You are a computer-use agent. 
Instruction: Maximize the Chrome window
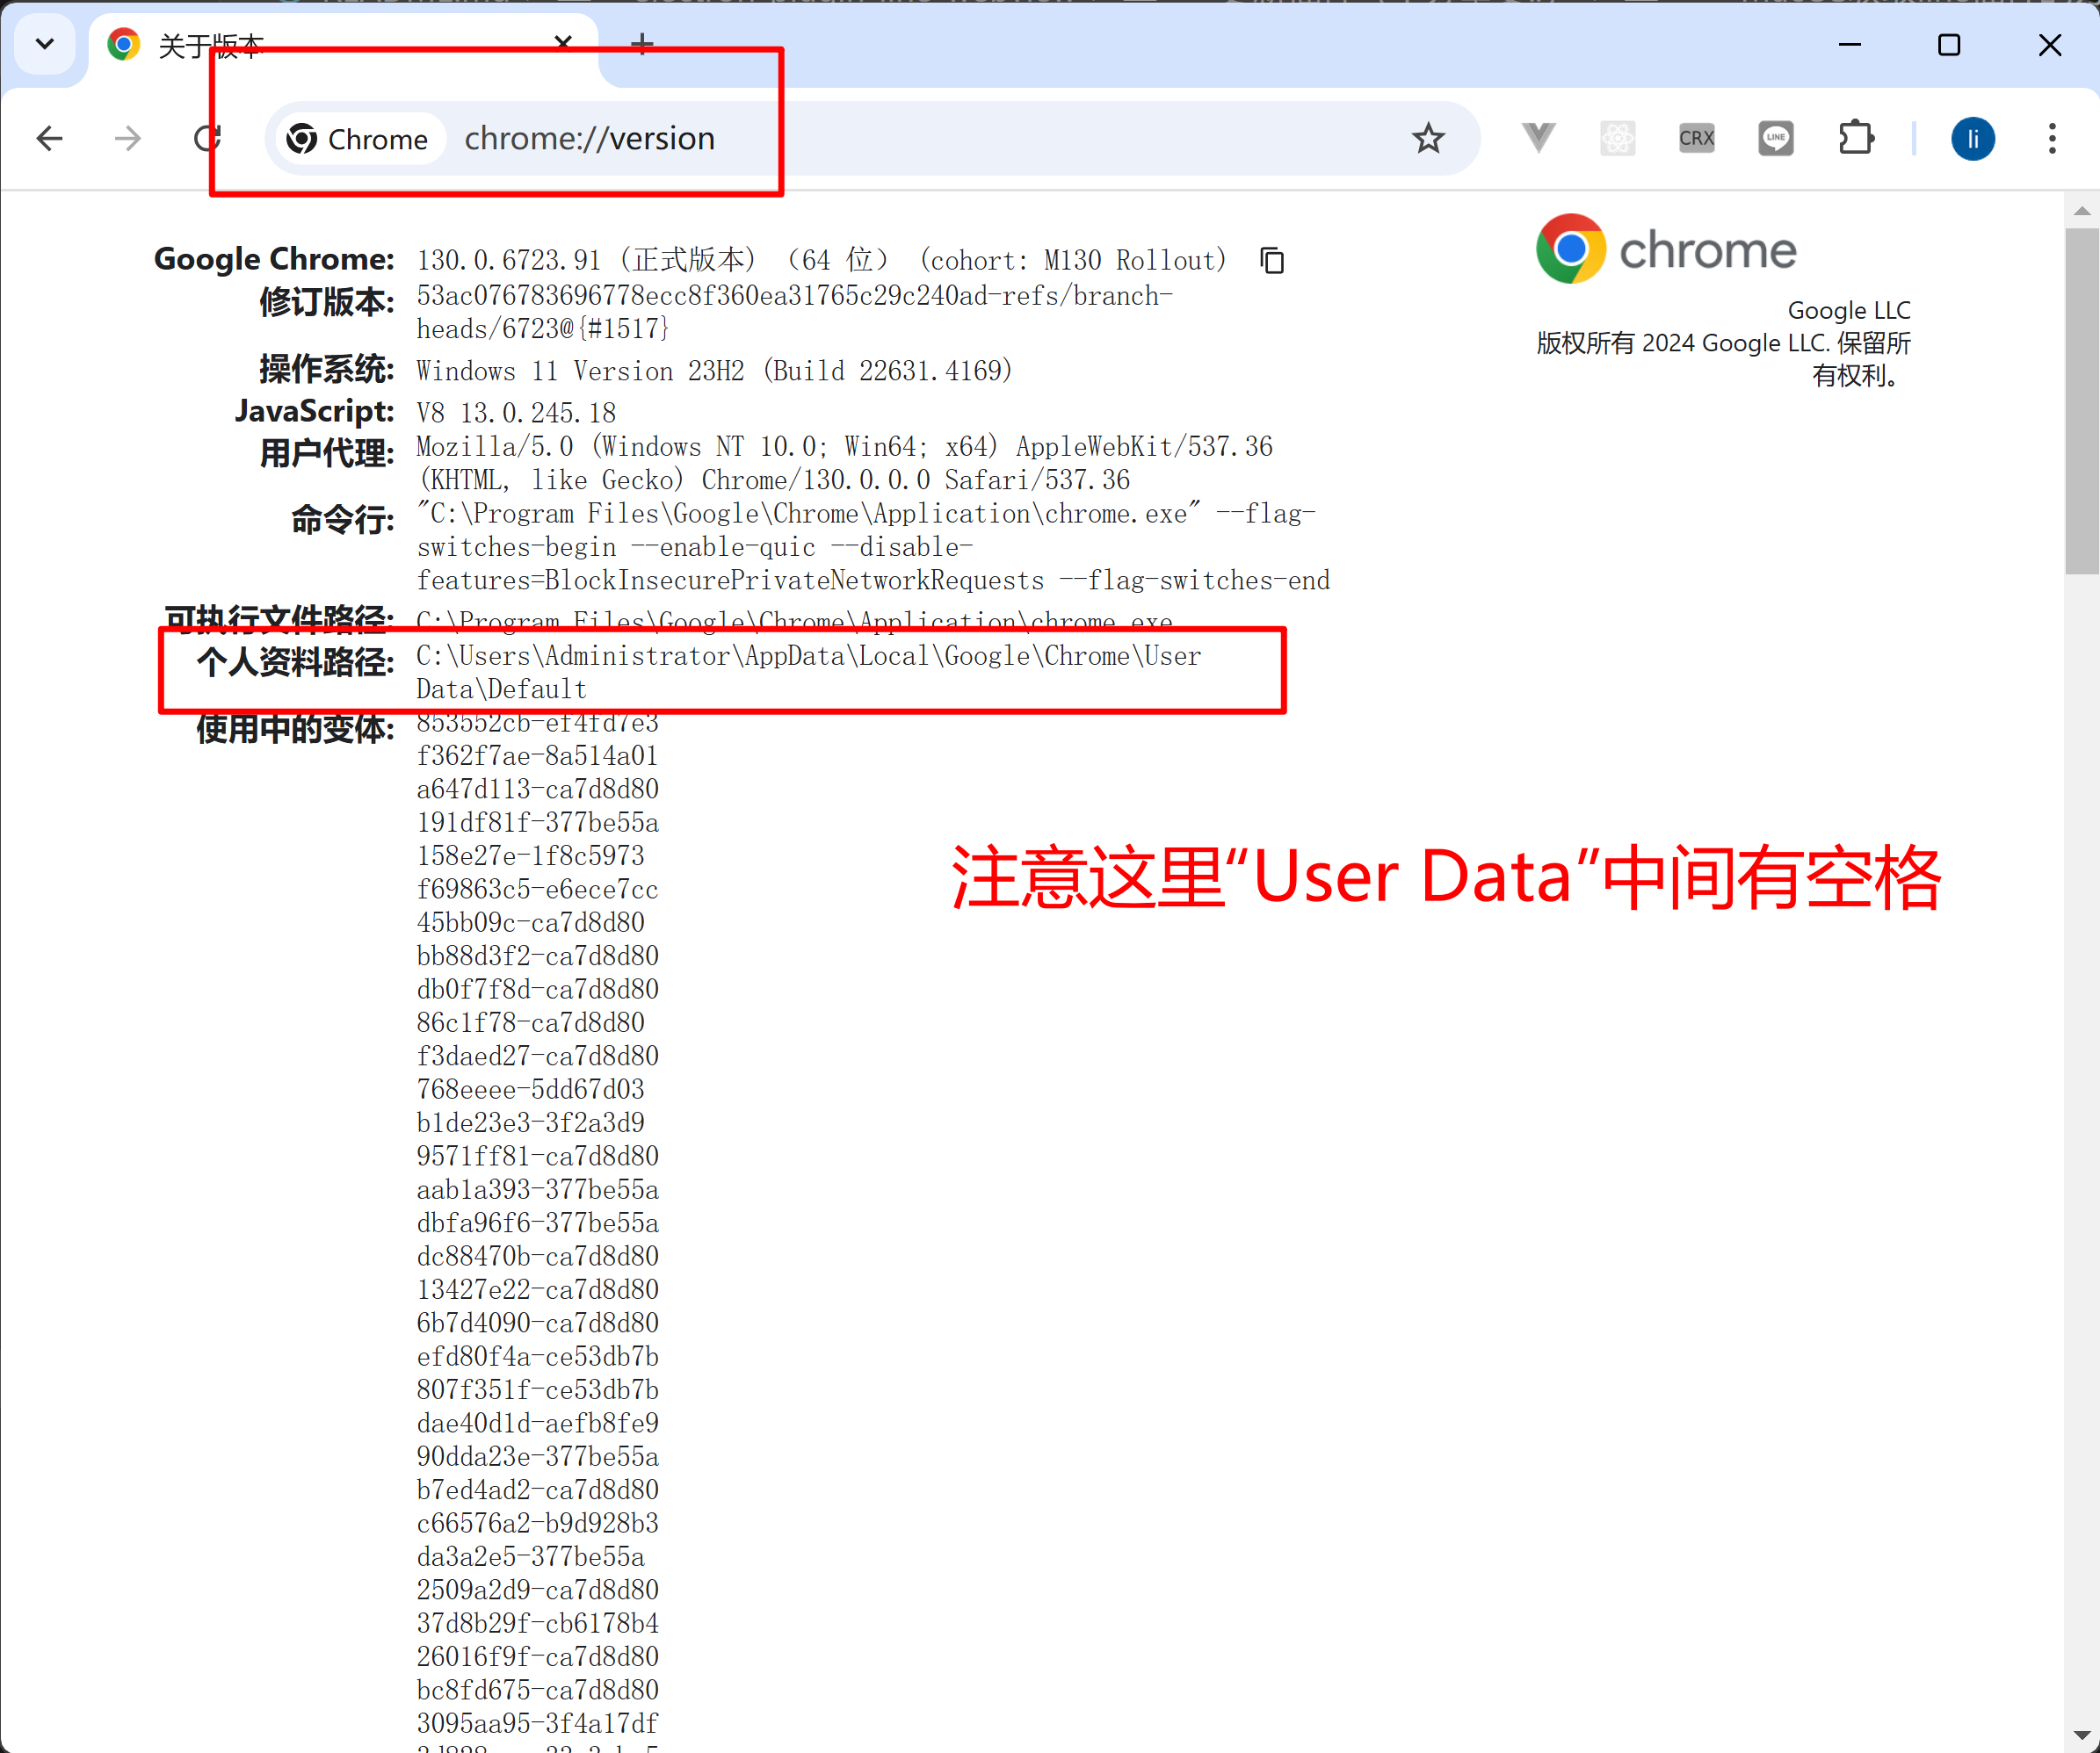pos(1949,44)
